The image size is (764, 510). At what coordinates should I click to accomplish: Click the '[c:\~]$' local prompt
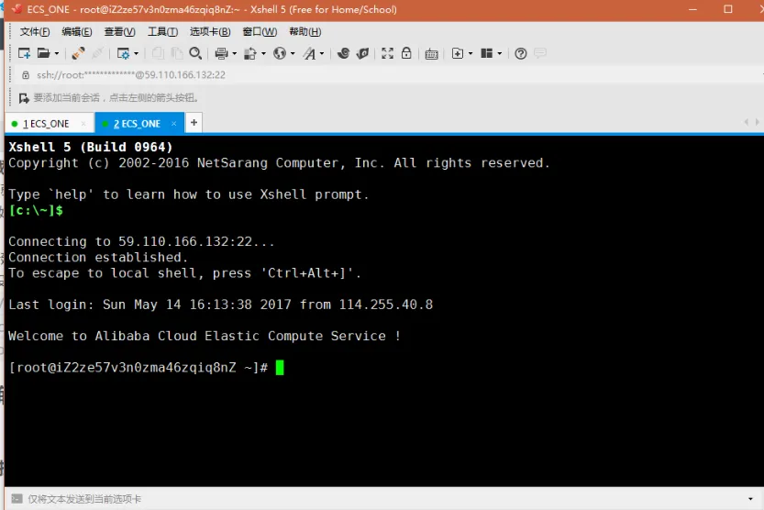pyautogui.click(x=36, y=210)
